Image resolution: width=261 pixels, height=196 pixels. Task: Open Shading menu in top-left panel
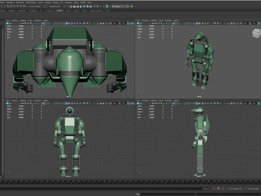15,21
